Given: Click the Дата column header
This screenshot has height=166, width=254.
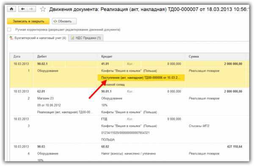Looking at the screenshot, I should pos(17,56).
